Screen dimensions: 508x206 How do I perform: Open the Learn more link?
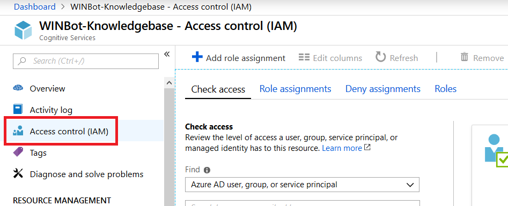[342, 148]
